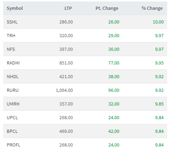Screen dimensions: 169x150
Task: Open the PROFL stock symbol
Action: point(13,145)
